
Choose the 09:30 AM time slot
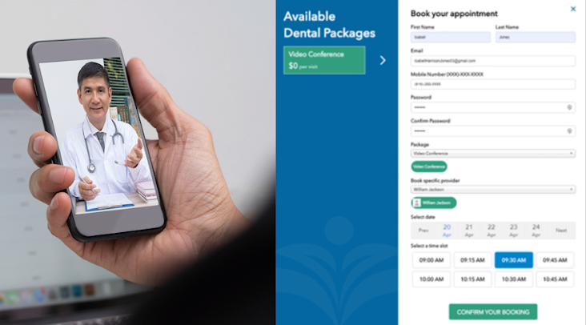[x=513, y=260]
